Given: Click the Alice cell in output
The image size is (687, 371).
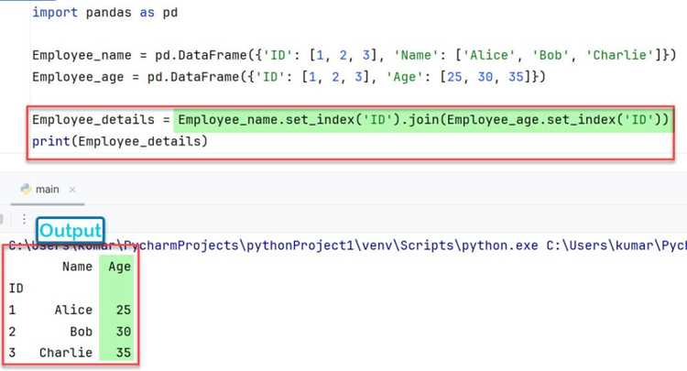Looking at the screenshot, I should coord(73,310).
